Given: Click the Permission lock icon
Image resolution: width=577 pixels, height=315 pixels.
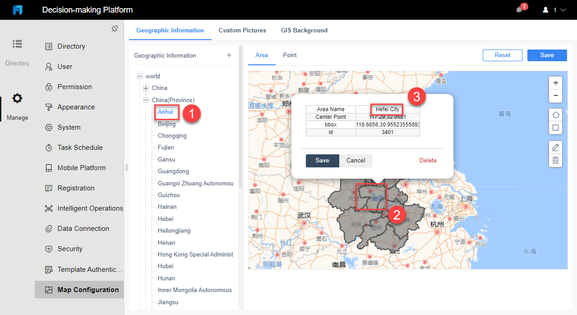Looking at the screenshot, I should [49, 87].
